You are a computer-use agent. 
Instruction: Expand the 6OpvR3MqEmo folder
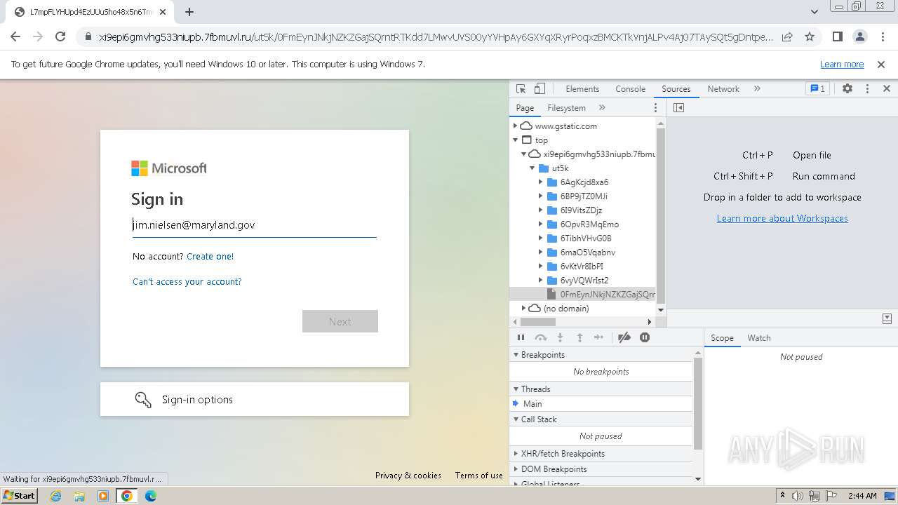541,224
